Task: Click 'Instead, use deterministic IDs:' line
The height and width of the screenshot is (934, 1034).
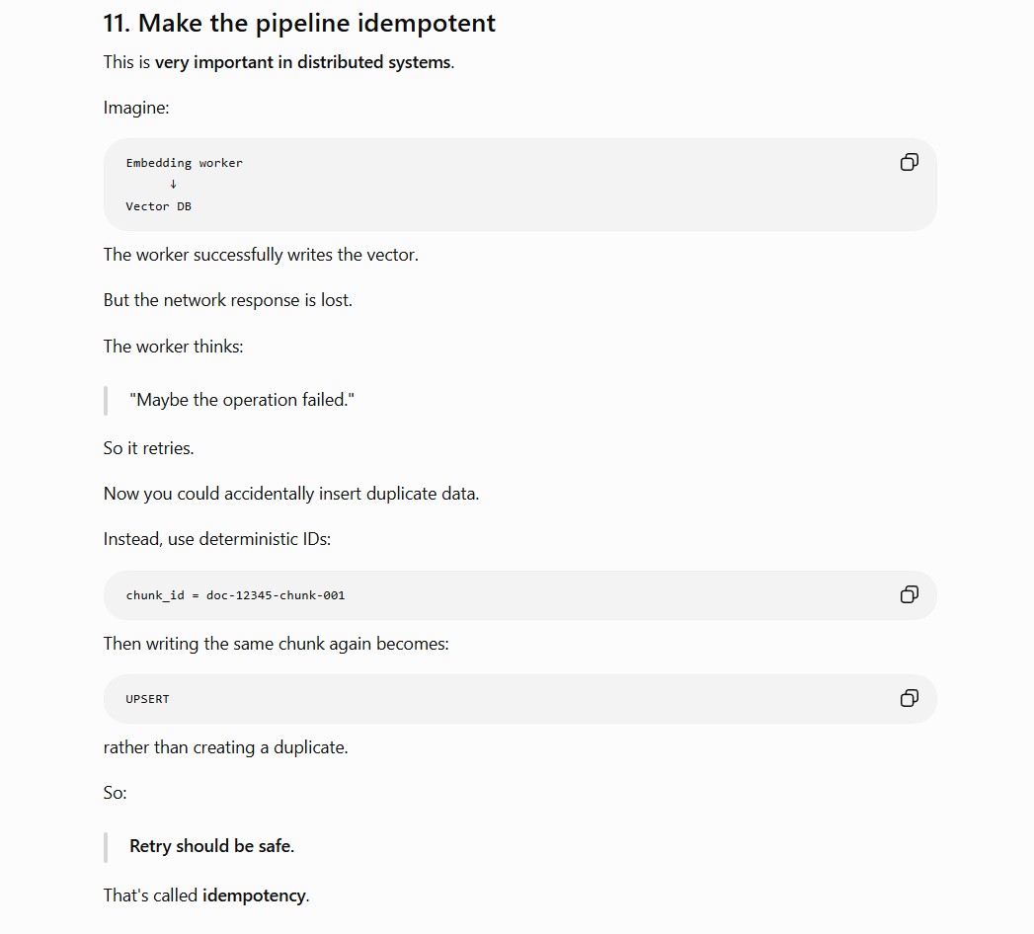Action: click(217, 539)
